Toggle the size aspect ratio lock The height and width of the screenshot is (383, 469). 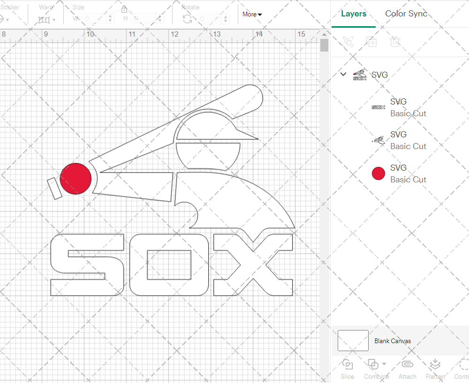pyautogui.click(x=124, y=9)
